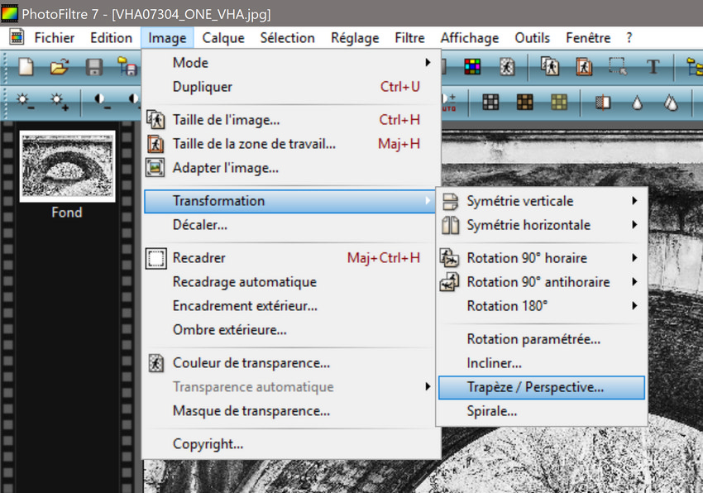Choose Adapter l'image…
This screenshot has width=703, height=493.
[x=290, y=168]
